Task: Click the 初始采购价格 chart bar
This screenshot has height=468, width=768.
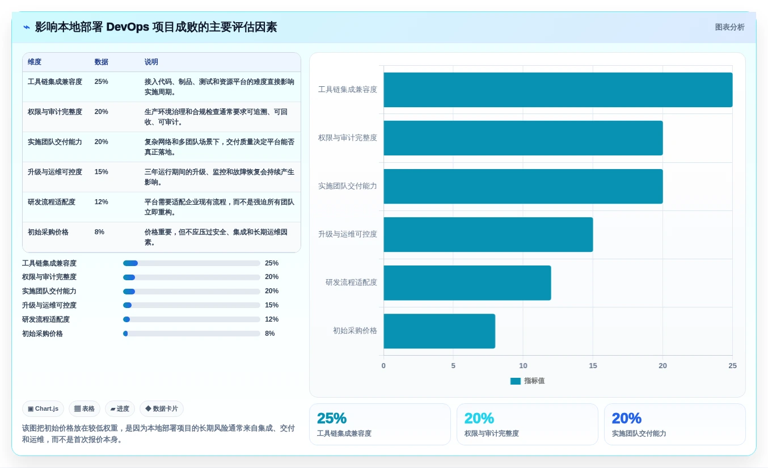Action: pos(440,331)
